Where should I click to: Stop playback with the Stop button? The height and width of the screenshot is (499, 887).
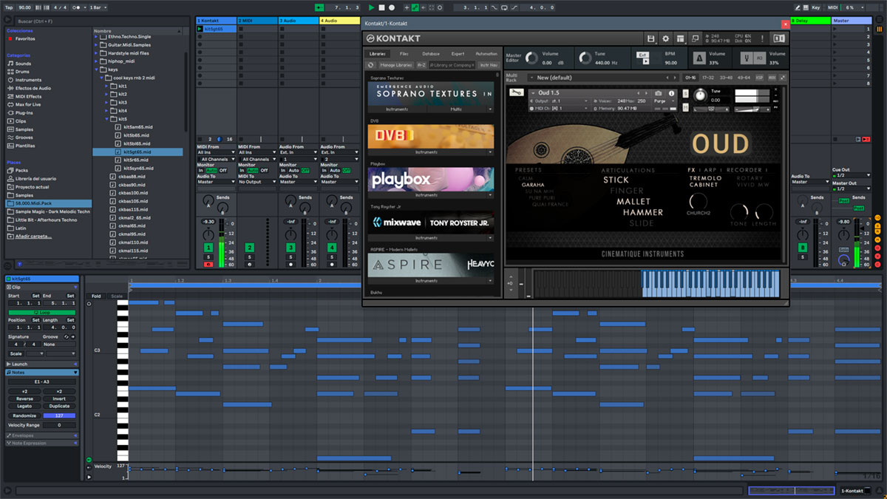381,7
